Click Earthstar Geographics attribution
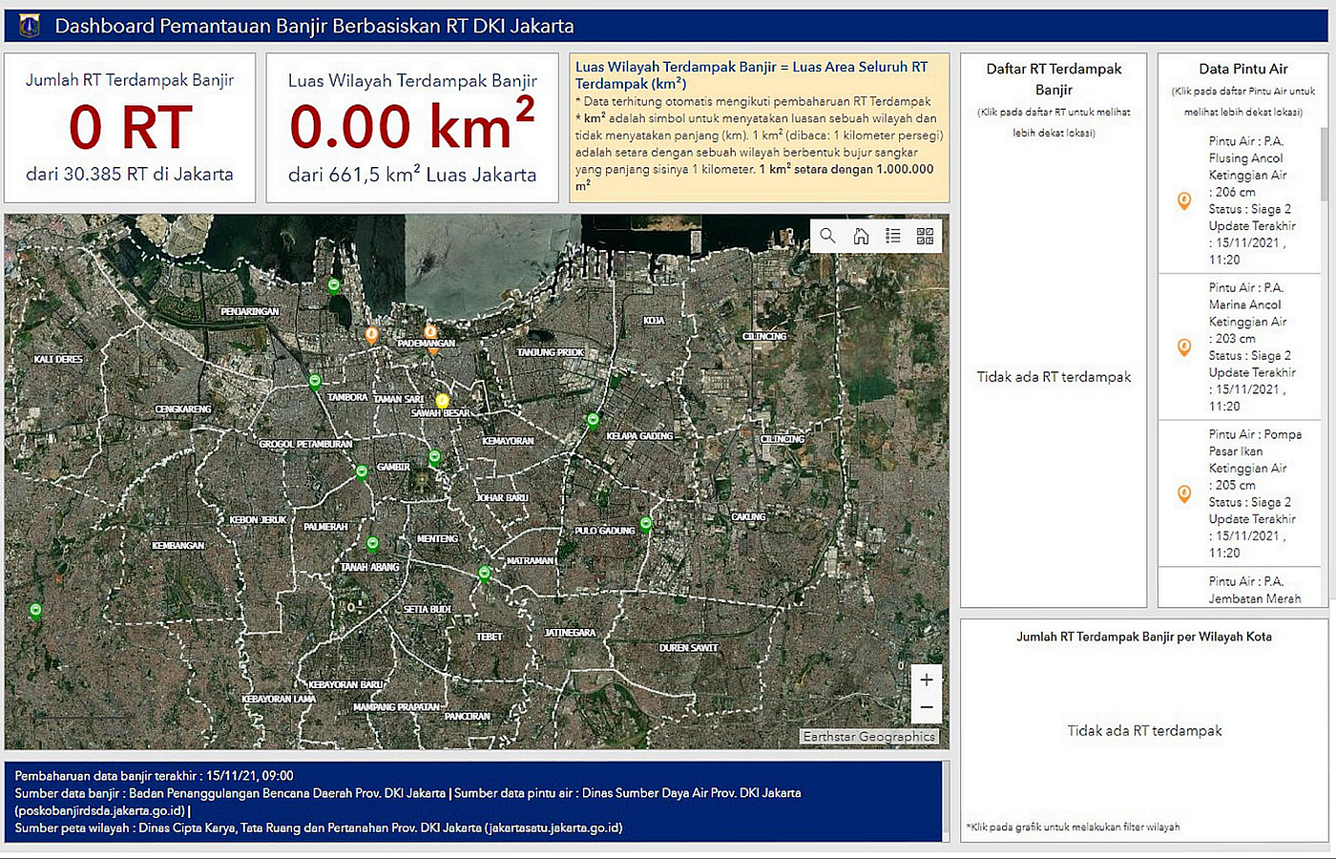The image size is (1336, 859). click(868, 737)
